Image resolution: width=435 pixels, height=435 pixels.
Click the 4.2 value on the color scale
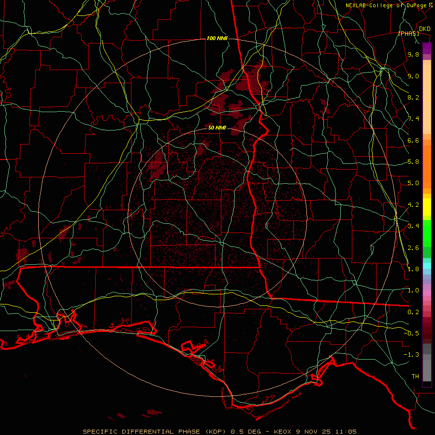point(413,205)
